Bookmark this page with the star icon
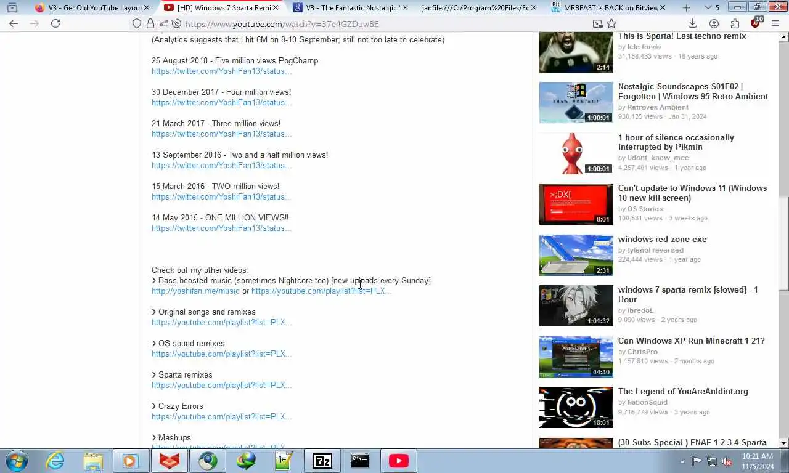 click(611, 23)
